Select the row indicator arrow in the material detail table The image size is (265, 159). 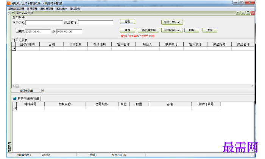click(x=15, y=108)
